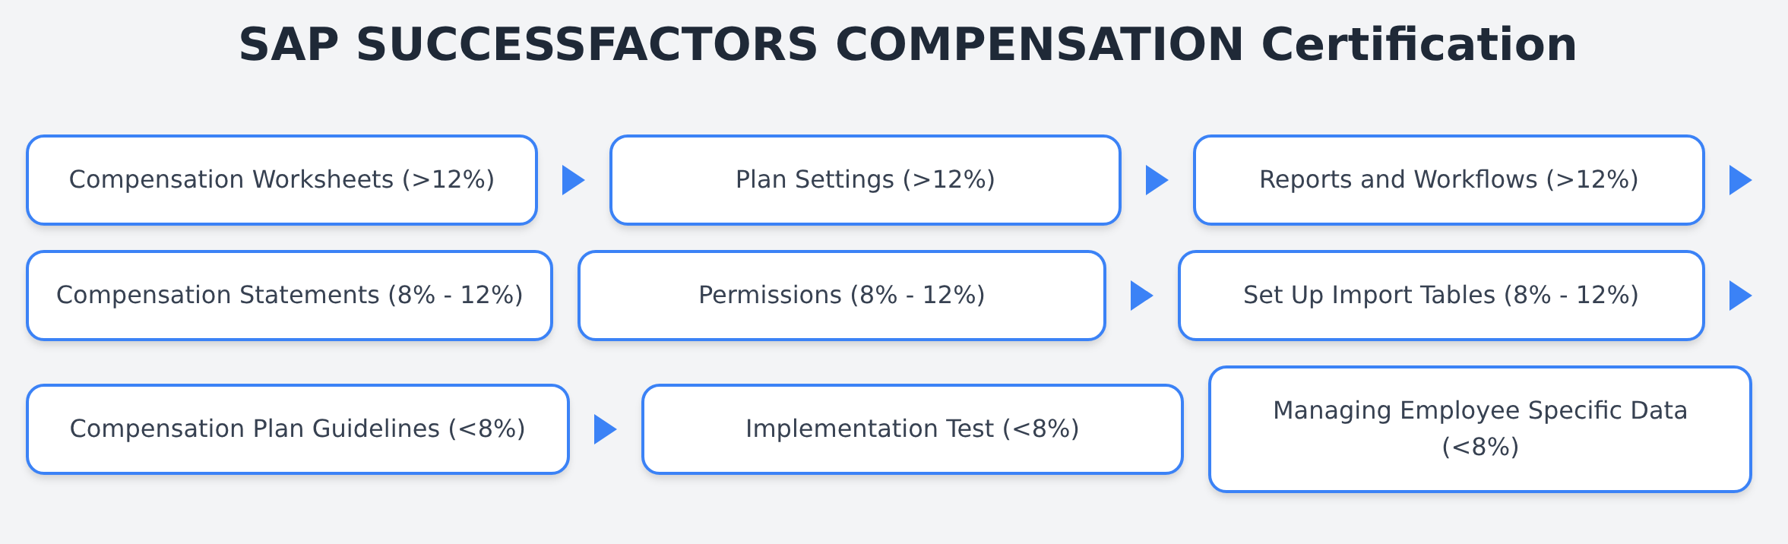Click the arrow after Compensation Worksheets box
1788x544 pixels.
(x=573, y=180)
